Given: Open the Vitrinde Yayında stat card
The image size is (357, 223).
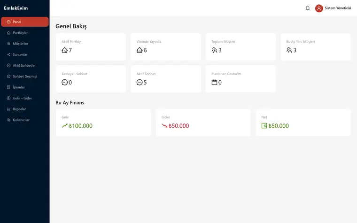Looking at the screenshot, I should click(x=166, y=47).
